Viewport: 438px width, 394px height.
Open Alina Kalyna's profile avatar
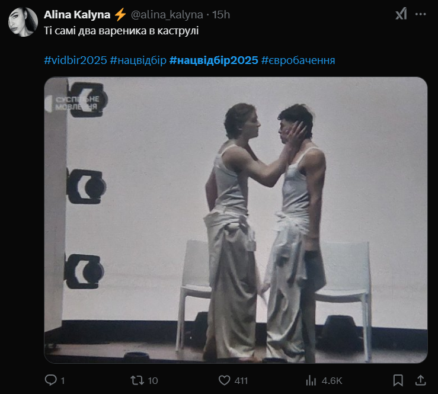23,22
